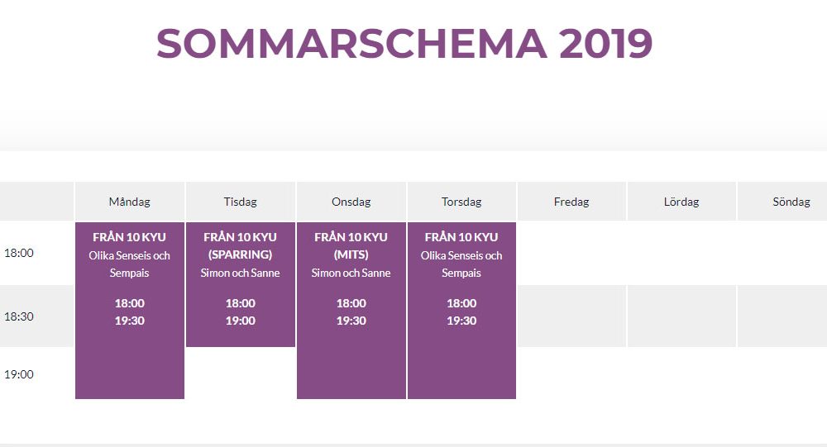Select the Tisdag column header
The image size is (827, 447).
tap(241, 202)
